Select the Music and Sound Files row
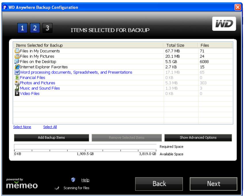This screenshot has width=245, height=196. 123,88
